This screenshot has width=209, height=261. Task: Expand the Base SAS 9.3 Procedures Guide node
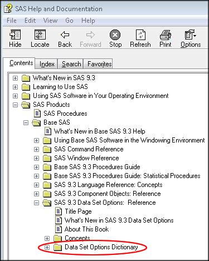click(x=36, y=167)
